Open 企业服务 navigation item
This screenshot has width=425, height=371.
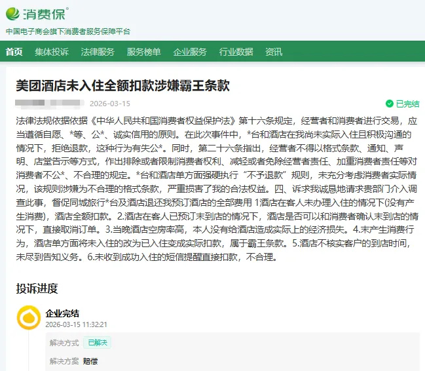point(190,52)
